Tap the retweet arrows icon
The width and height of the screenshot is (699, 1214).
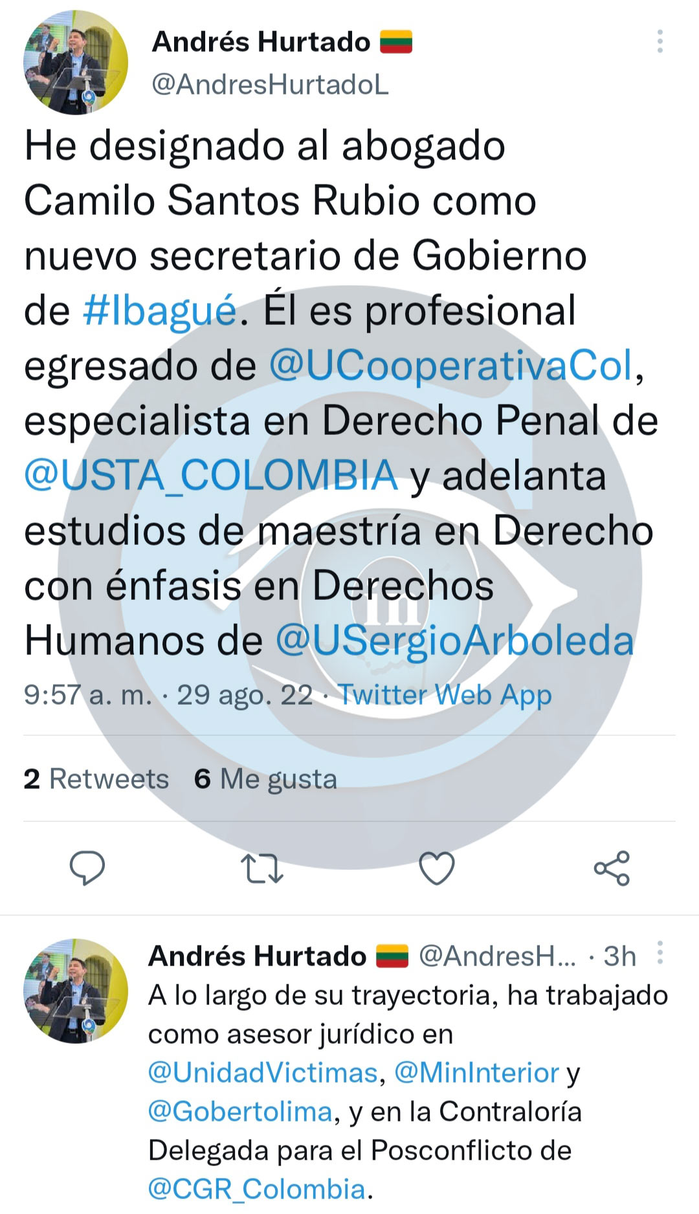[x=262, y=868]
